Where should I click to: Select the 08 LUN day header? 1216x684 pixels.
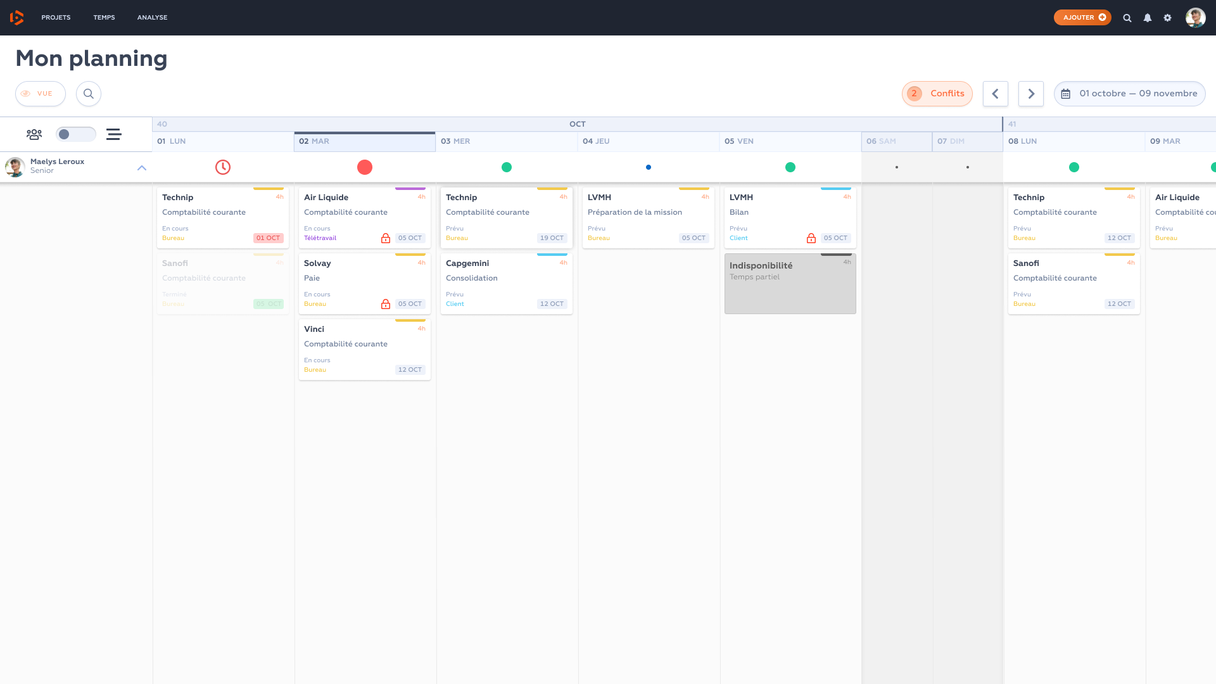click(1074, 141)
